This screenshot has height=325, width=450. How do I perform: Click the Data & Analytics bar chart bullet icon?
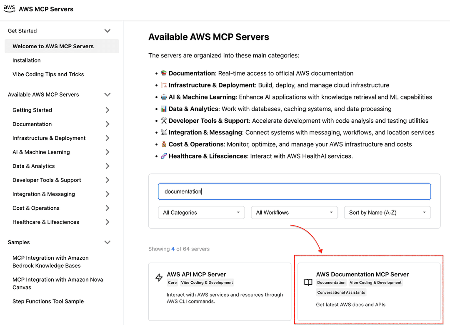click(x=164, y=109)
